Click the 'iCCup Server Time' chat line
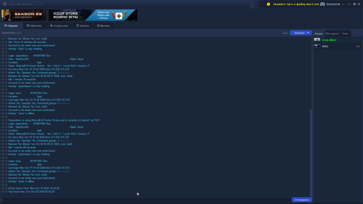This screenshot has height=204, width=363. (34, 188)
